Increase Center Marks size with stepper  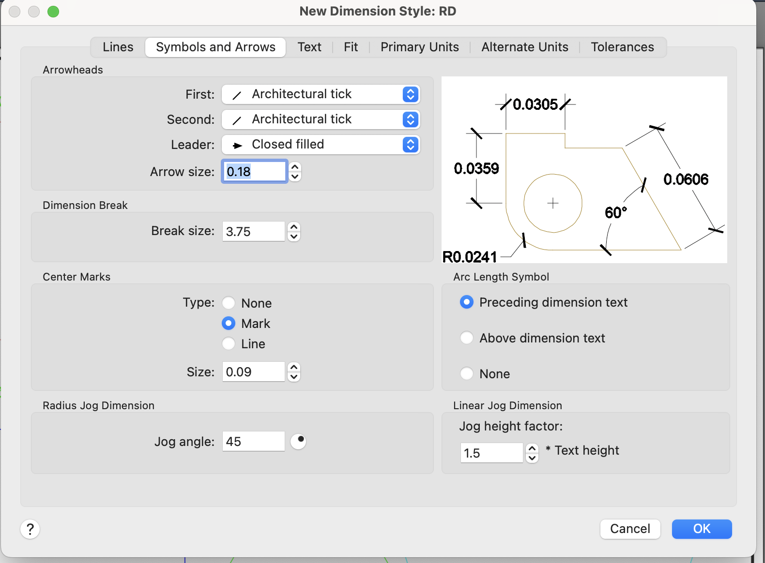[x=294, y=367]
